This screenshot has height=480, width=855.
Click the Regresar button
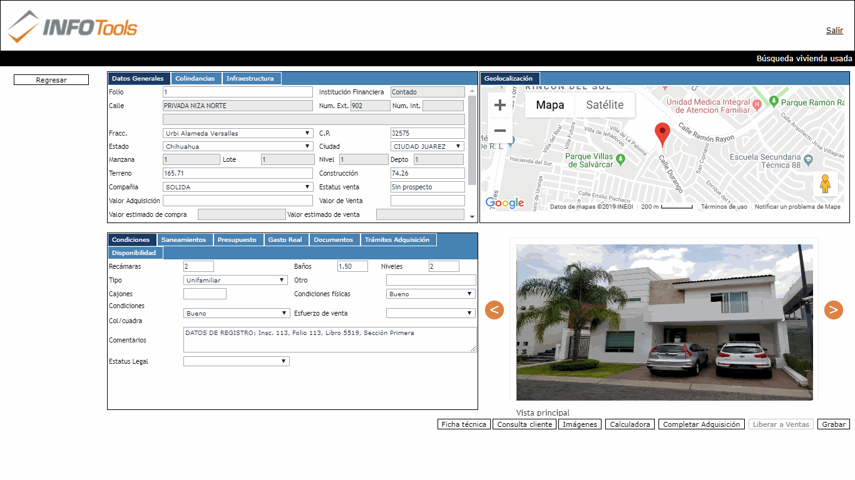51,80
